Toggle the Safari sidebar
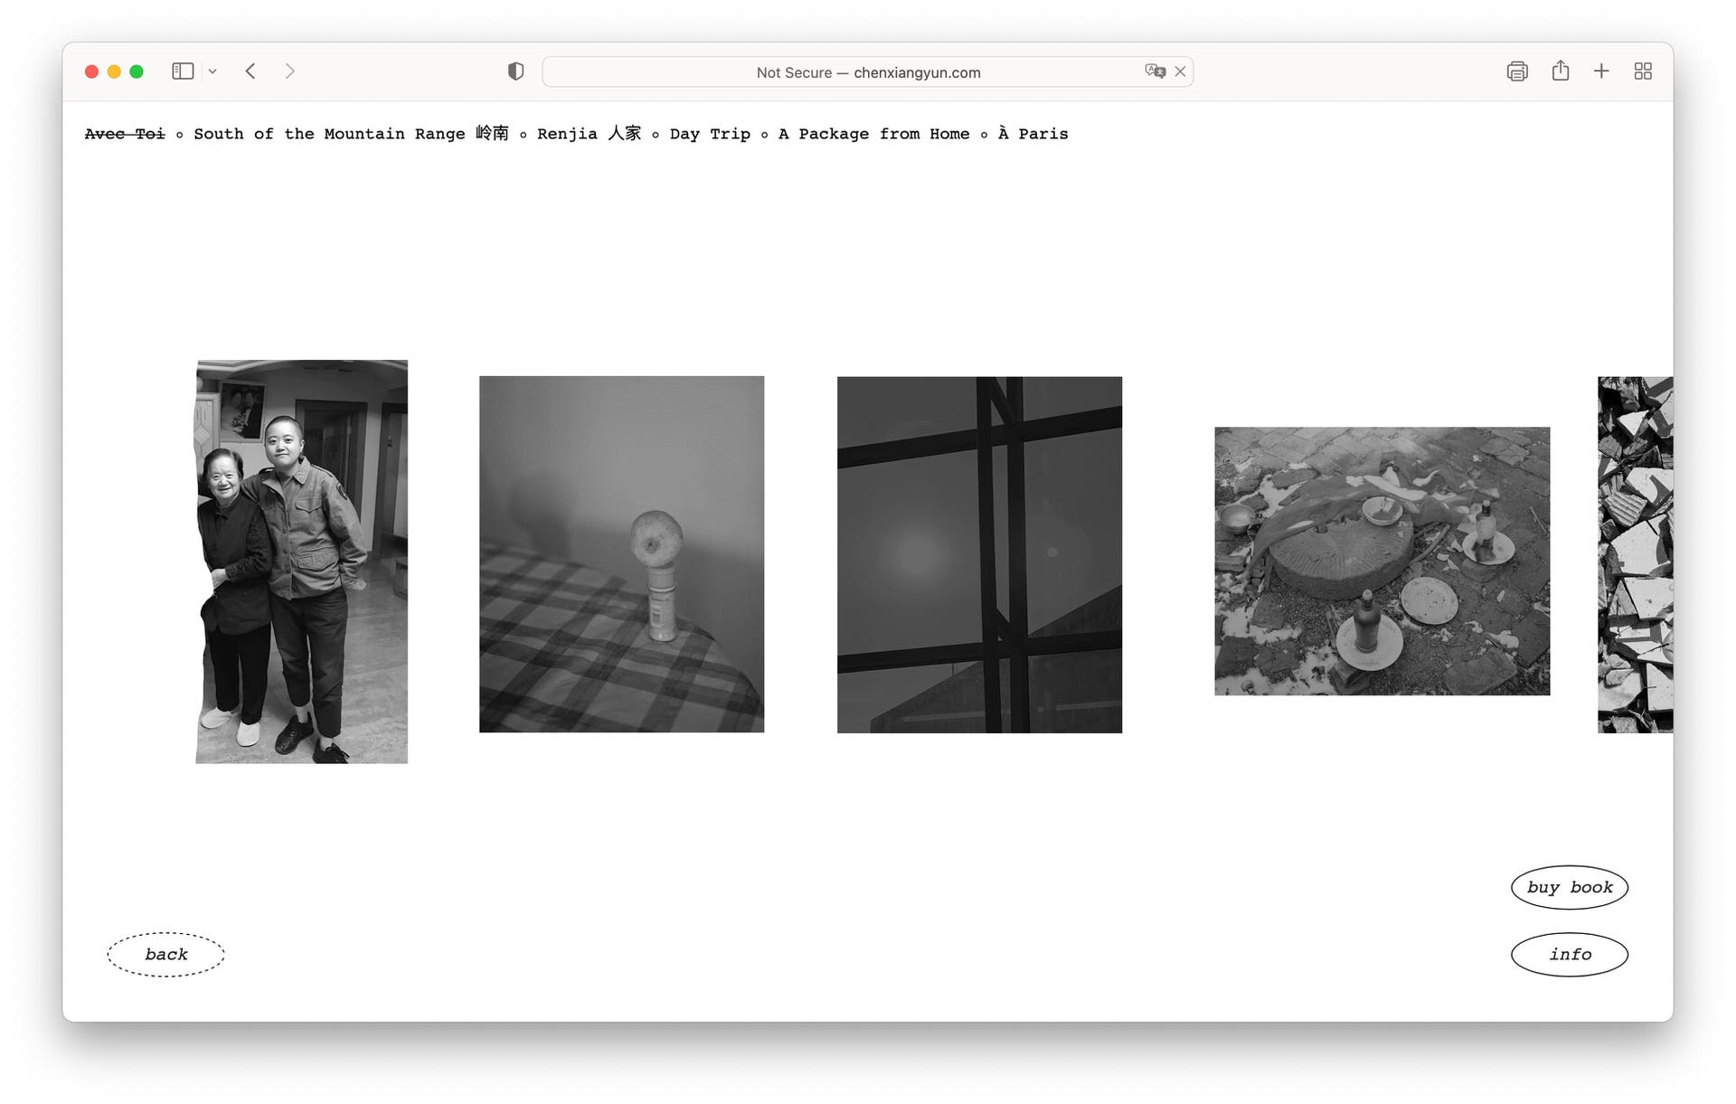The height and width of the screenshot is (1104, 1736). 183,71
